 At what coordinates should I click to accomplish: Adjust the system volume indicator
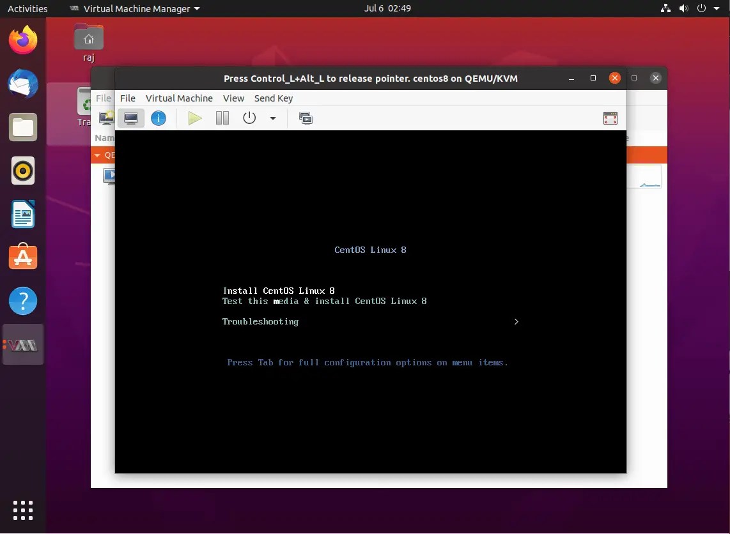point(683,8)
